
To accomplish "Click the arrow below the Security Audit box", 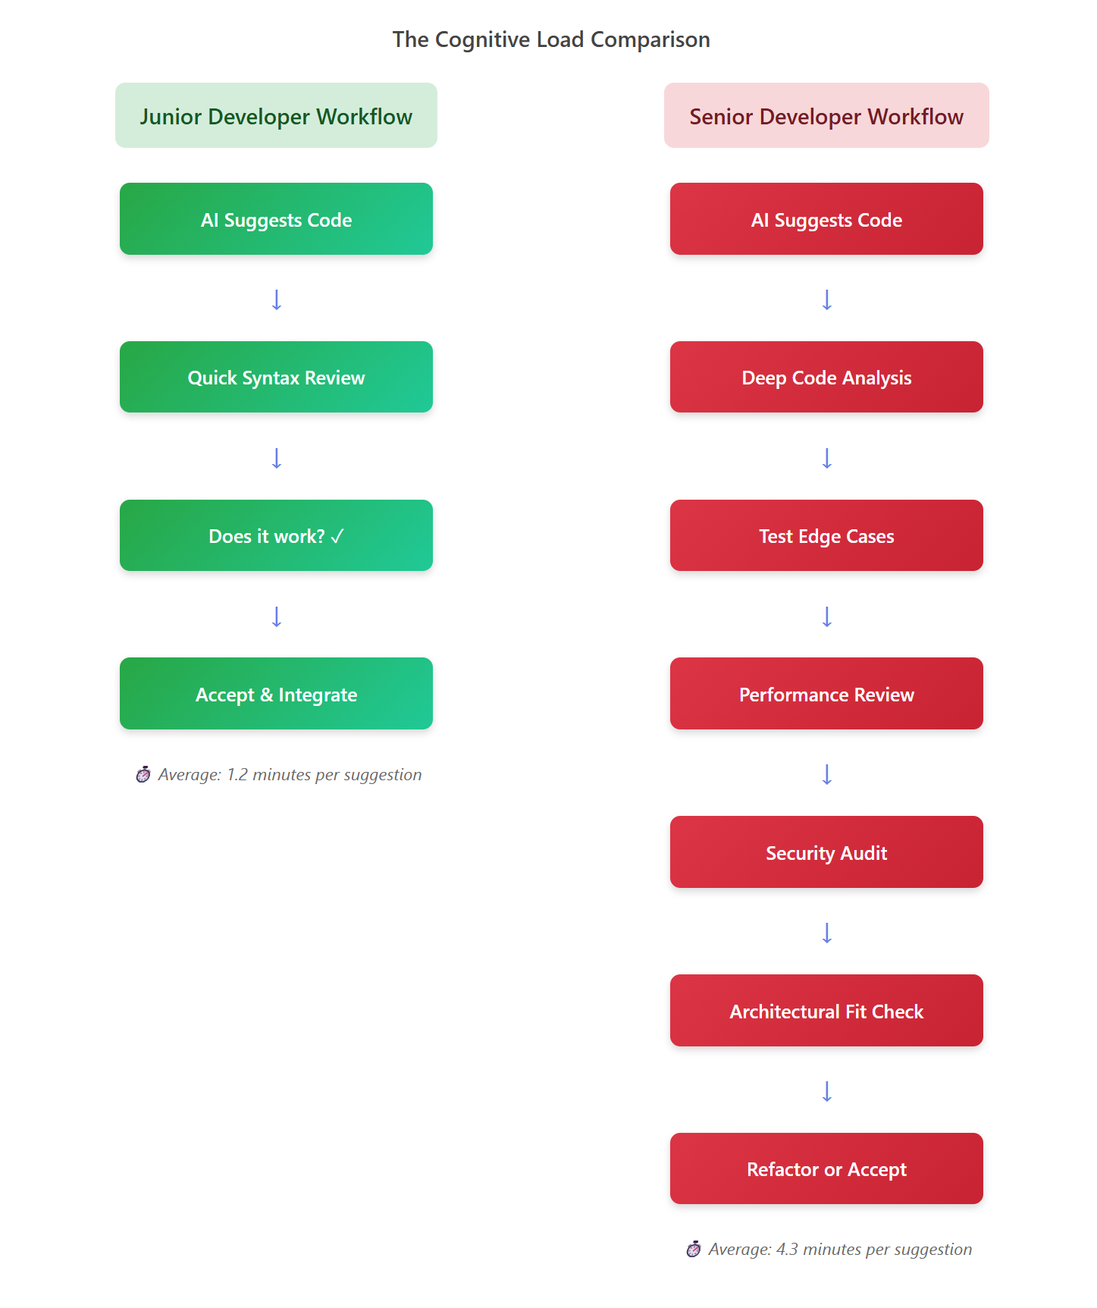I will coord(827,933).
